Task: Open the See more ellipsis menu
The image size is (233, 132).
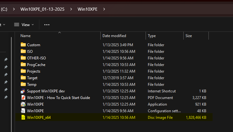Action: [x=47, y=25]
